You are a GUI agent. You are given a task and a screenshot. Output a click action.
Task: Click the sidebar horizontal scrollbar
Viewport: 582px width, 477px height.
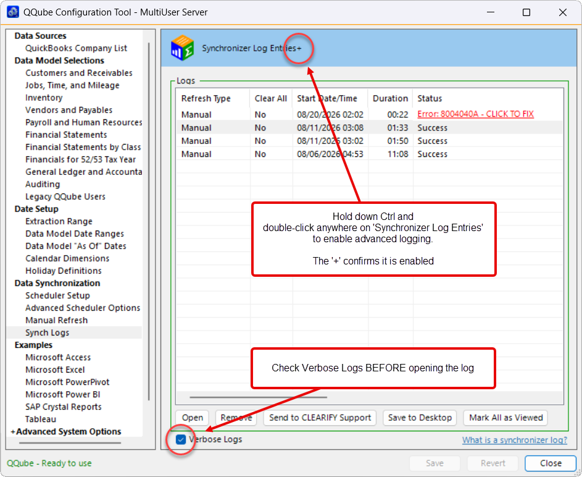pos(70,443)
